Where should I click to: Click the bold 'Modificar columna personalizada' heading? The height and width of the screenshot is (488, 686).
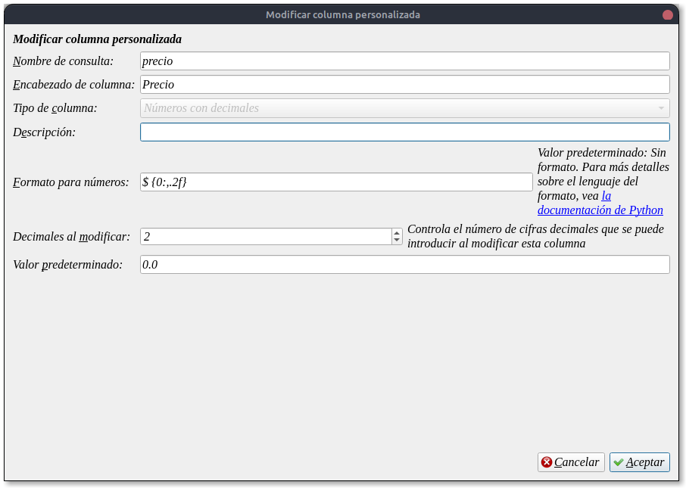97,39
